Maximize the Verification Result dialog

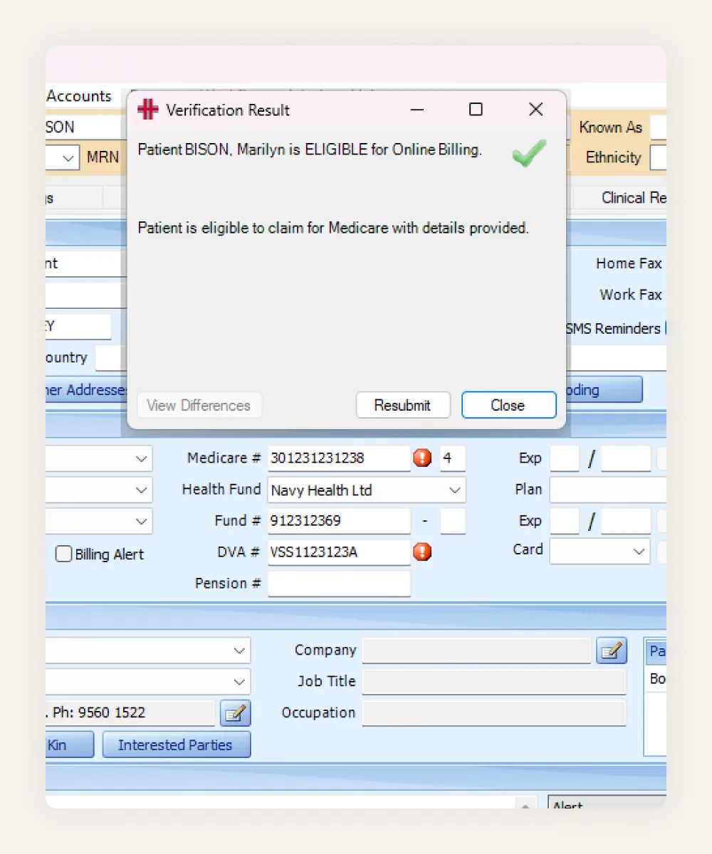tap(476, 109)
